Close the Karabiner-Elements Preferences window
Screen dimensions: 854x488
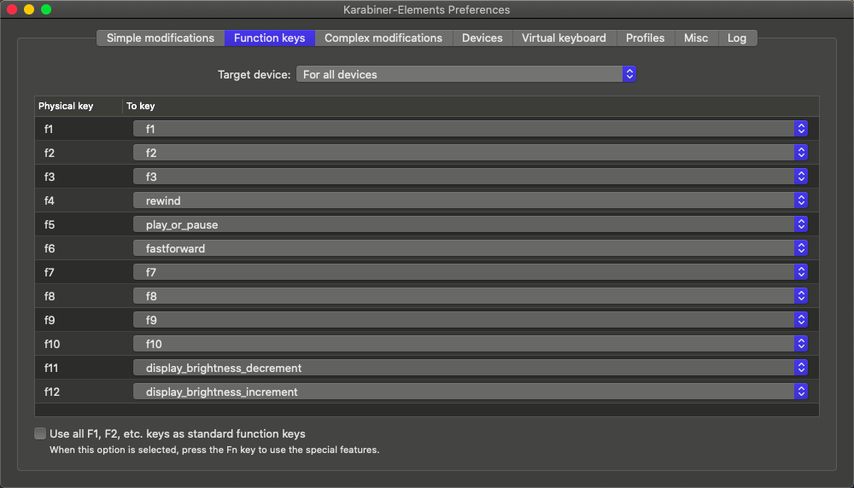12,9
